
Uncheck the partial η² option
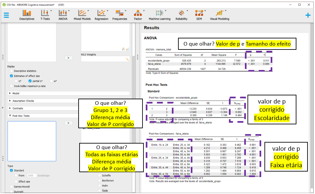click(30, 81)
